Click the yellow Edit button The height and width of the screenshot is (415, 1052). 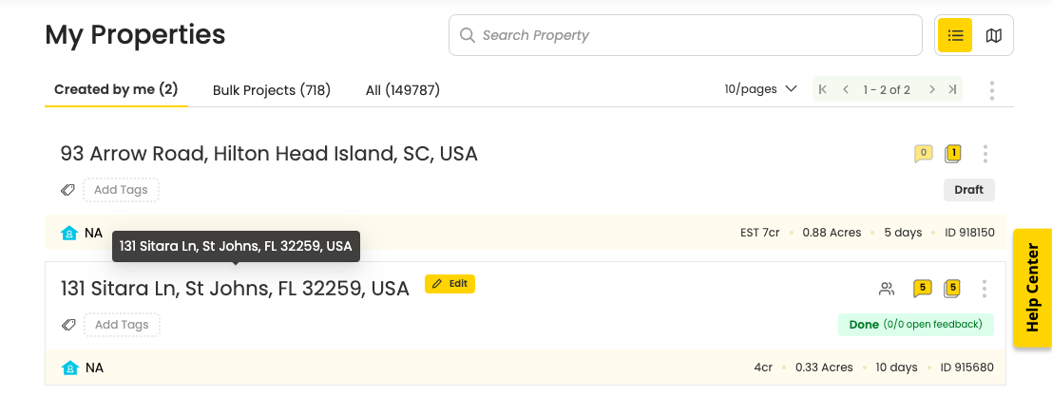(449, 284)
